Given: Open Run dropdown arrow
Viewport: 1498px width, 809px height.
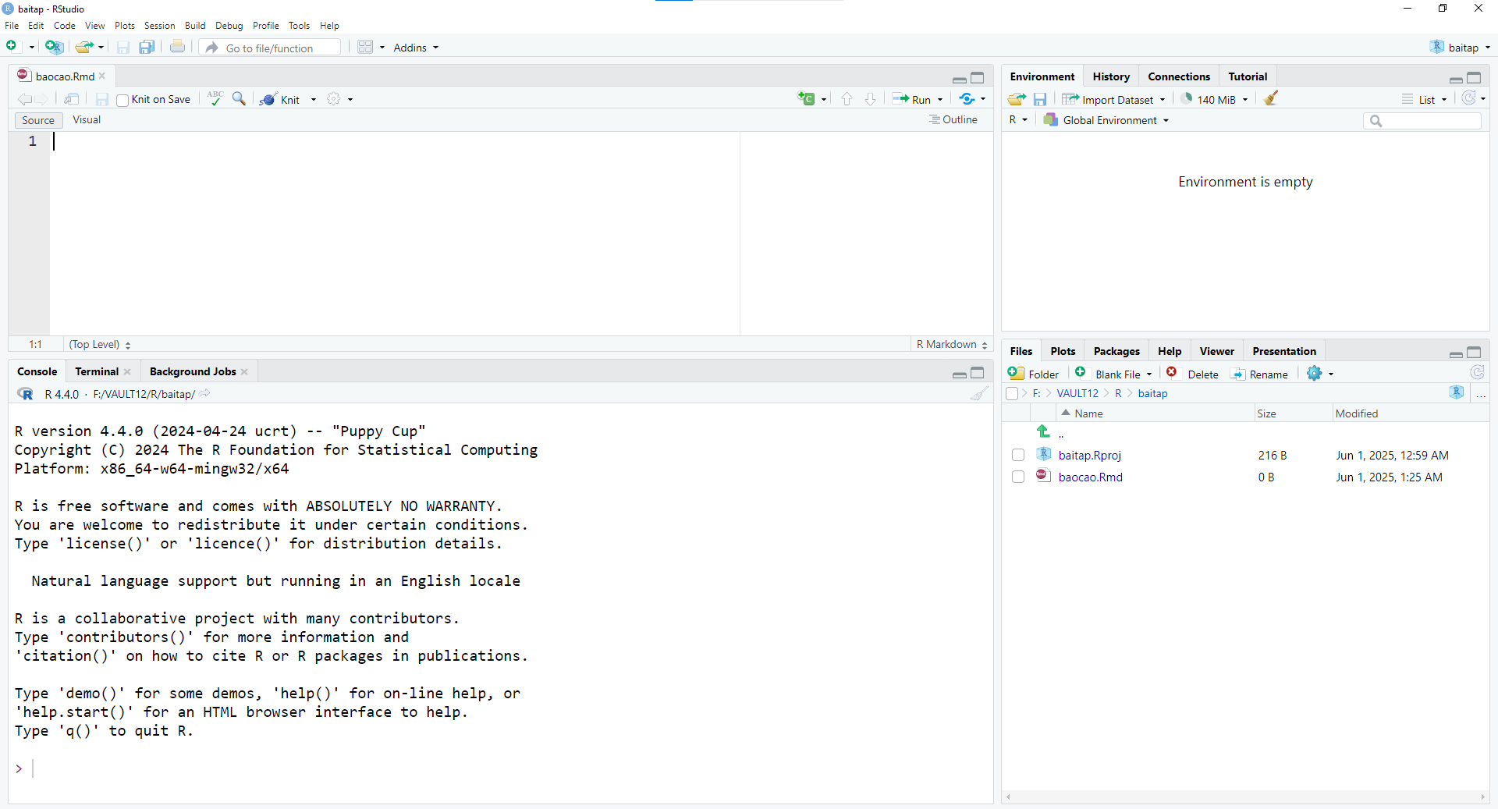Looking at the screenshot, I should 940,99.
